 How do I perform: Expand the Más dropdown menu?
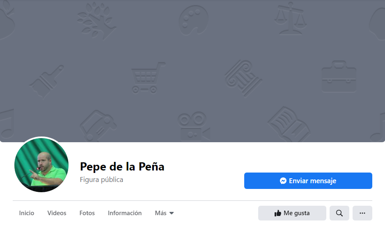tap(164, 213)
